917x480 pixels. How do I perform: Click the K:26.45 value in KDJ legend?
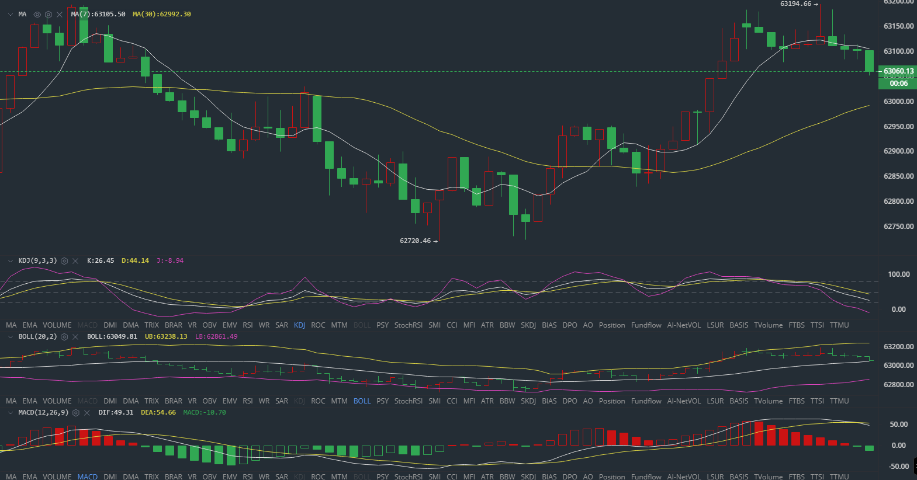tap(101, 260)
